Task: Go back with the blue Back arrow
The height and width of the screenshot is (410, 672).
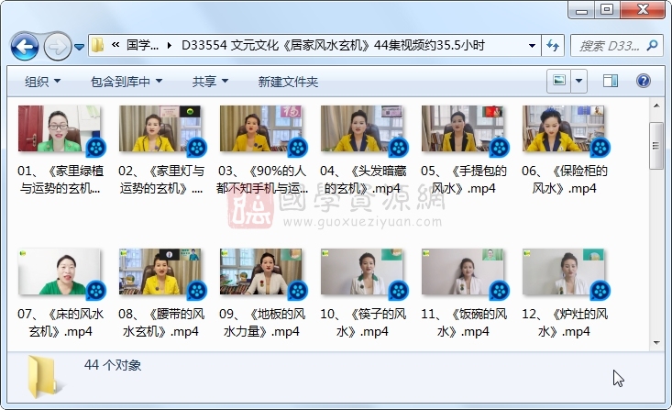Action: (25, 46)
